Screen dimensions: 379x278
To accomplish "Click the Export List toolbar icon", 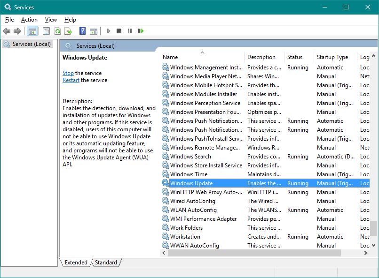I will (68, 31).
